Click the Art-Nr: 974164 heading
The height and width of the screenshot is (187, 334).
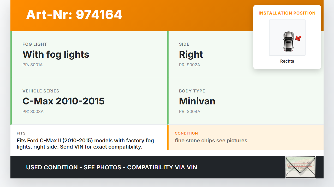coord(74,15)
